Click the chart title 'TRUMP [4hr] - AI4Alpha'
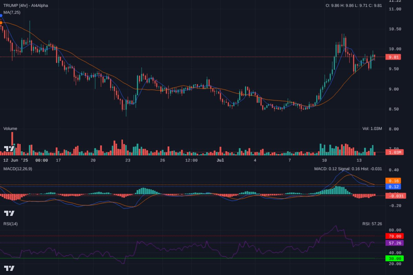413x275 pixels. 26,5
